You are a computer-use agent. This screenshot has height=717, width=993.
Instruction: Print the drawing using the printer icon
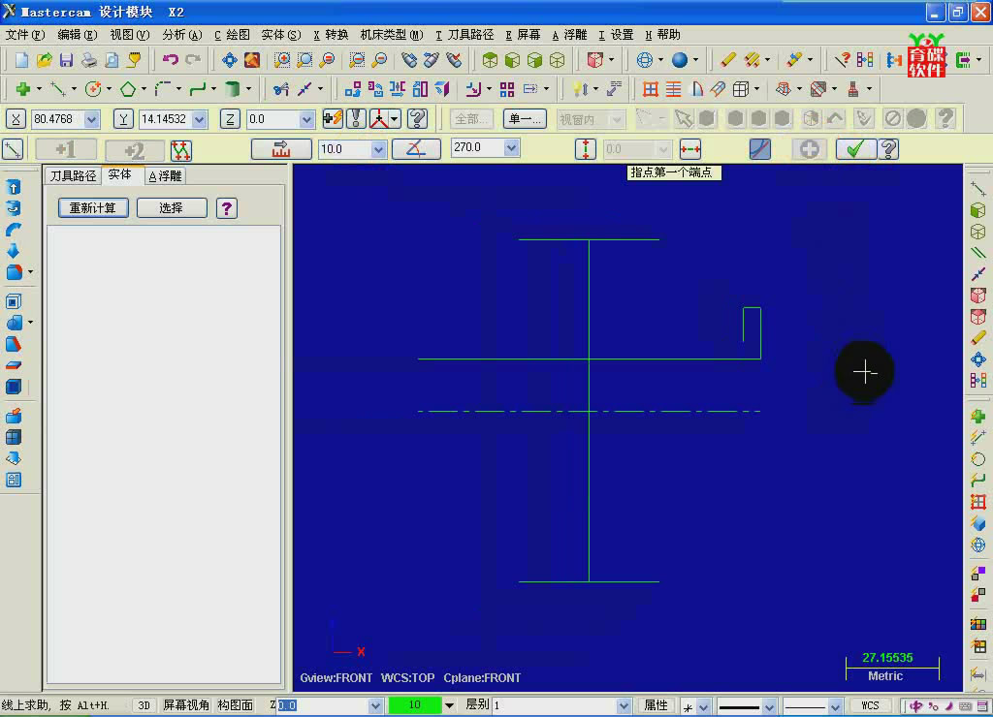tap(89, 60)
